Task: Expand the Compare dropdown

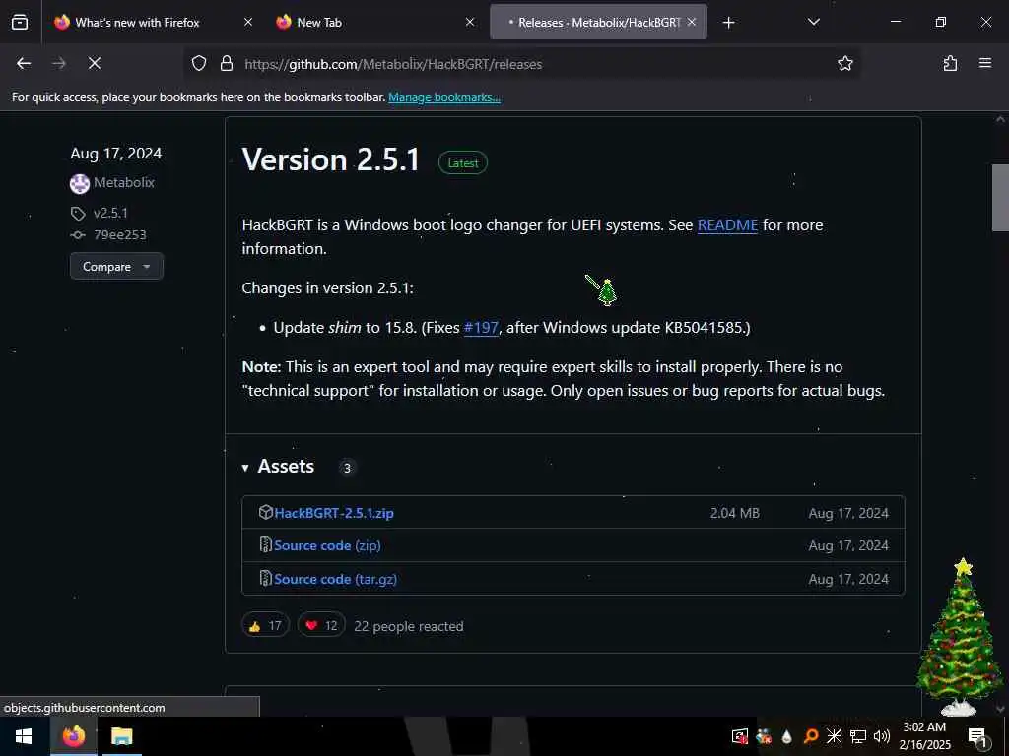Action: (116, 266)
